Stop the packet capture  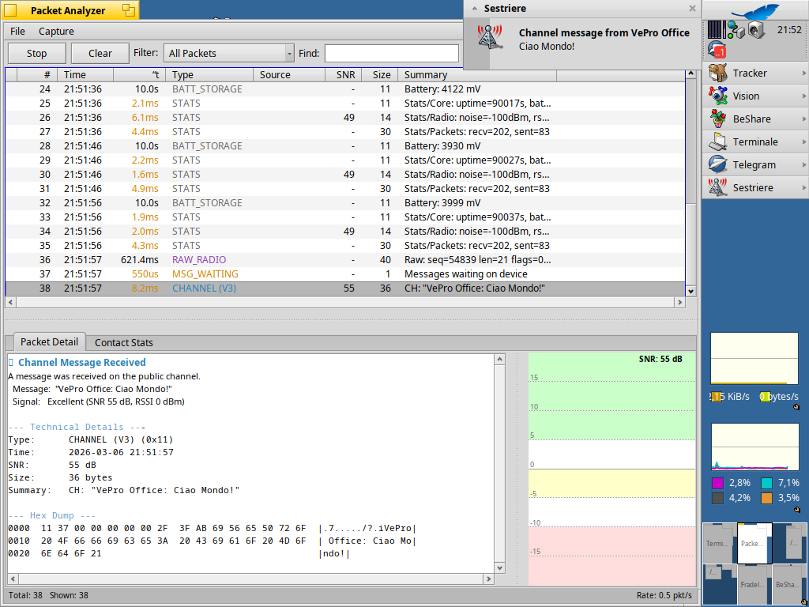pos(36,53)
